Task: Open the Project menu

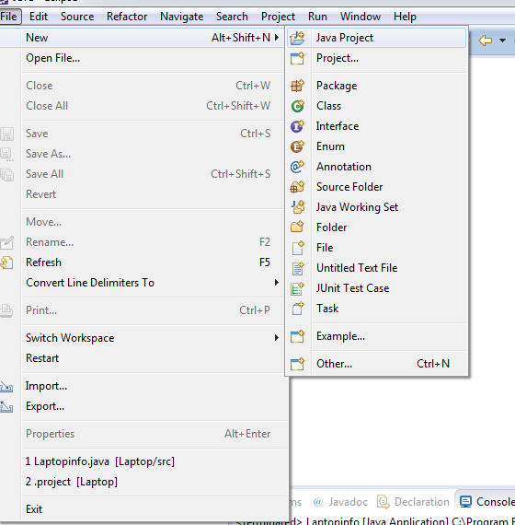Action: [x=278, y=17]
